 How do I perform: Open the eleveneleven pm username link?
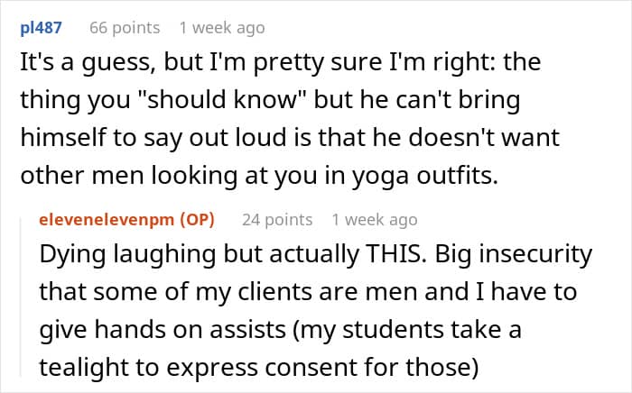pyautogui.click(x=107, y=220)
